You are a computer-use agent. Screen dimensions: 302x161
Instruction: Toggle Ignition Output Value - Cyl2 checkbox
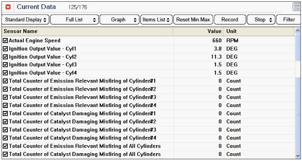click(5, 57)
